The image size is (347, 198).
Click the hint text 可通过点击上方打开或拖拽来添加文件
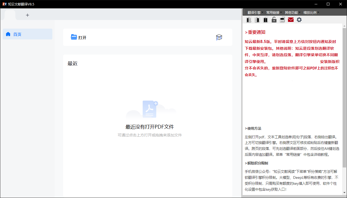pyautogui.click(x=149, y=135)
